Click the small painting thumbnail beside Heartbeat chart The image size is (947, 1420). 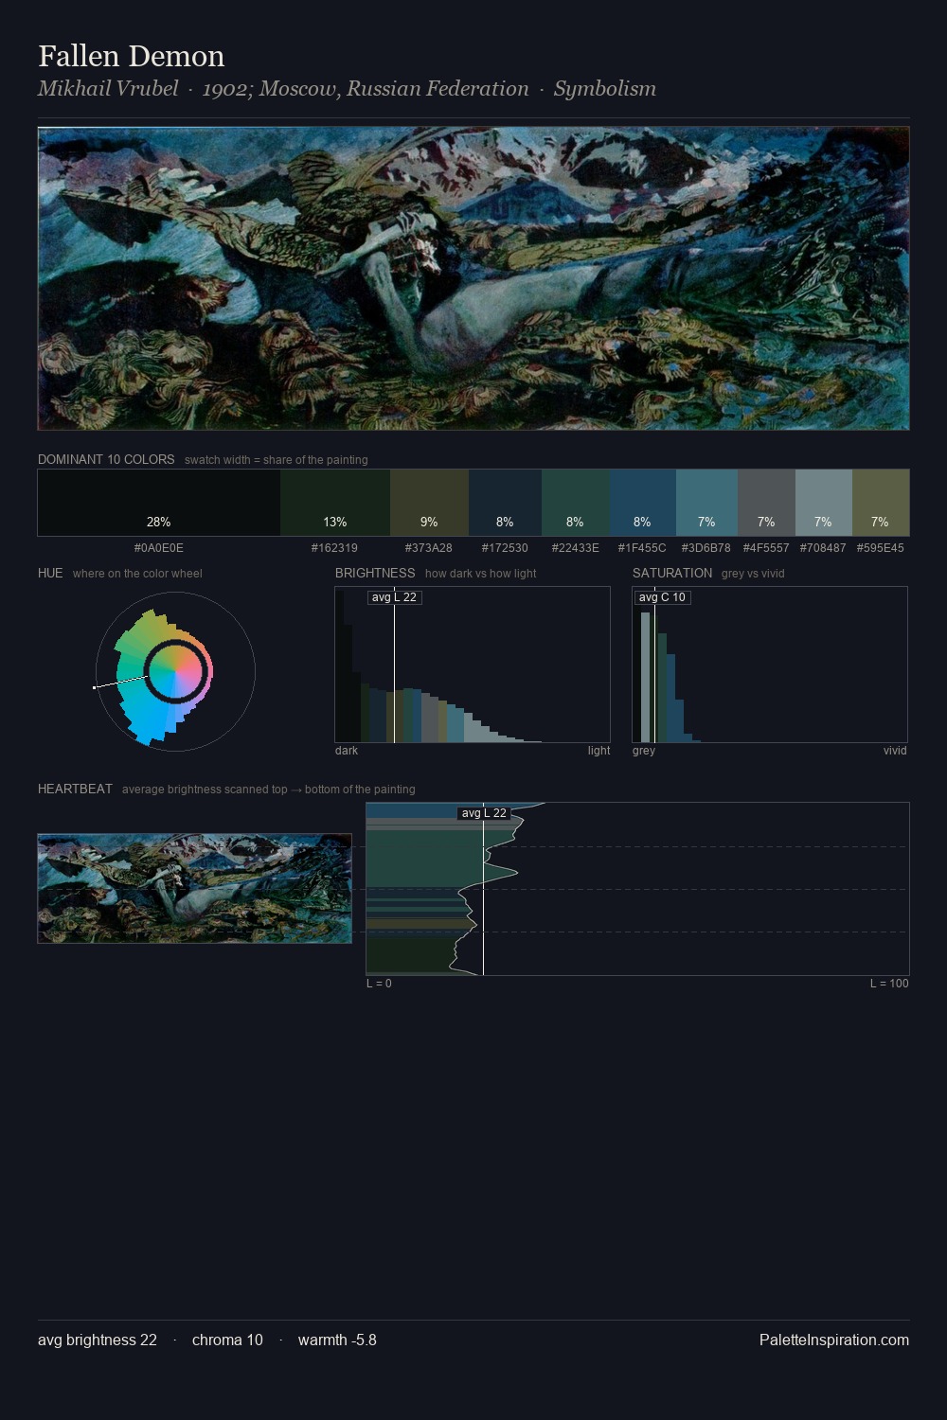(x=194, y=888)
